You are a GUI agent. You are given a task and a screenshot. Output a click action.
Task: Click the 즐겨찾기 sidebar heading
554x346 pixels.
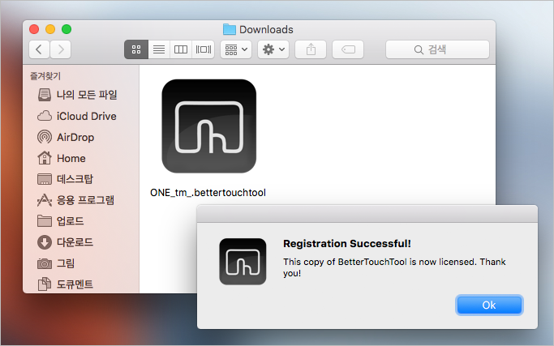point(45,76)
